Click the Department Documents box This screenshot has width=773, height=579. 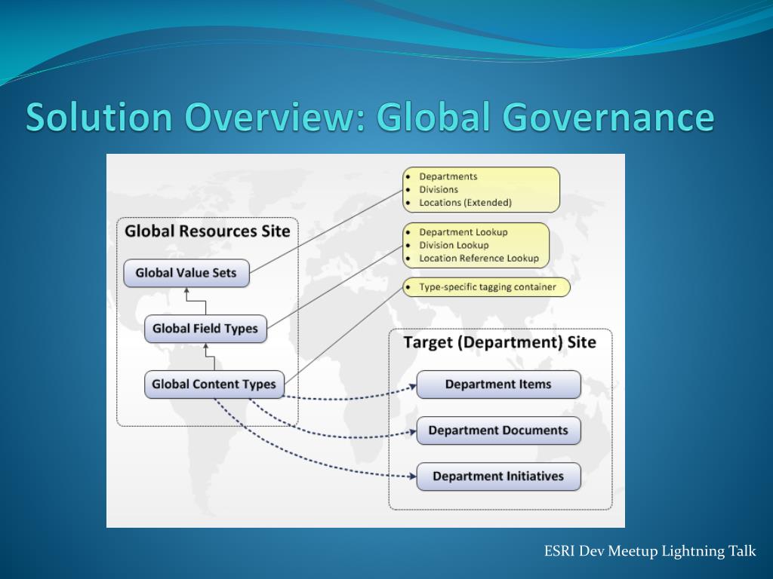[498, 430]
